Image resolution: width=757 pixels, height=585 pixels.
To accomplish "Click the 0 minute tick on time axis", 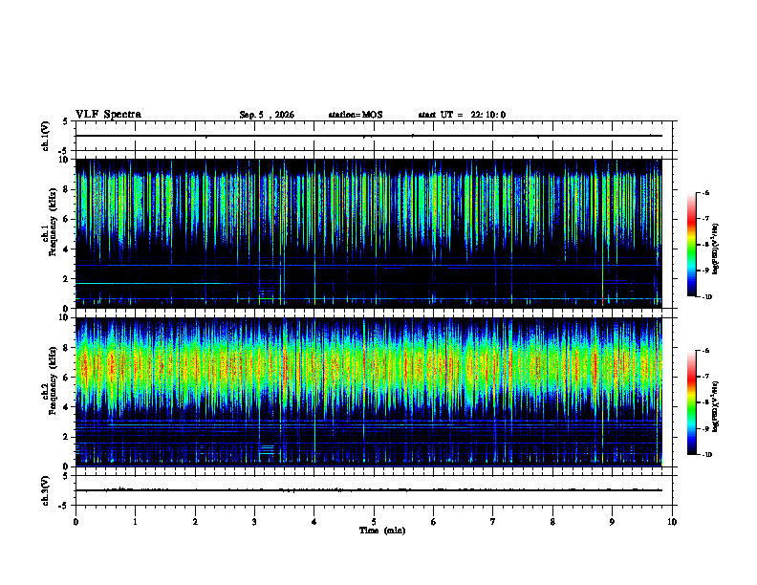I will point(76,522).
